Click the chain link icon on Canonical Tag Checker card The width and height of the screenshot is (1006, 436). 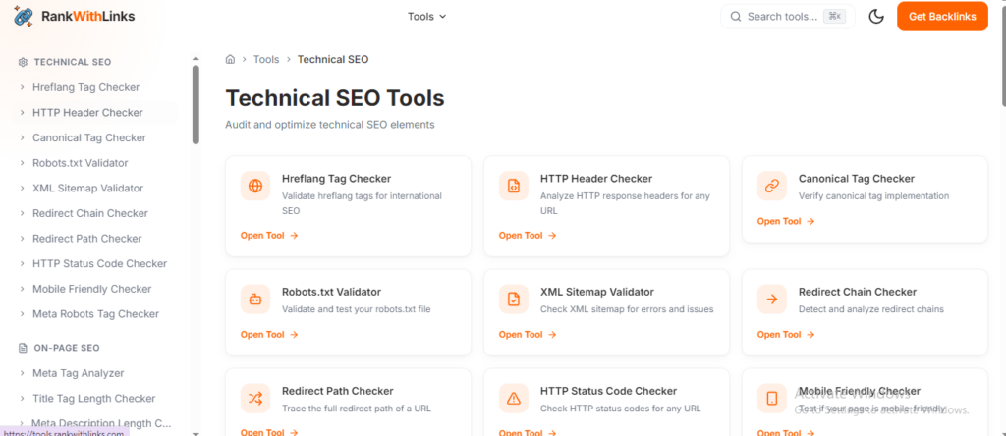pyautogui.click(x=772, y=186)
